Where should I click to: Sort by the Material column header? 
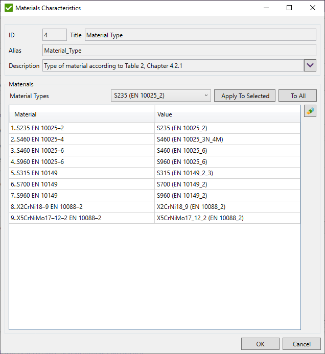point(82,114)
